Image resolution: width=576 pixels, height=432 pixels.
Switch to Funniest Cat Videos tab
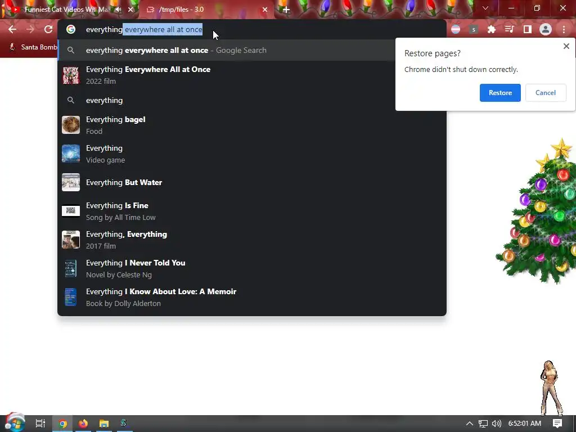66,10
